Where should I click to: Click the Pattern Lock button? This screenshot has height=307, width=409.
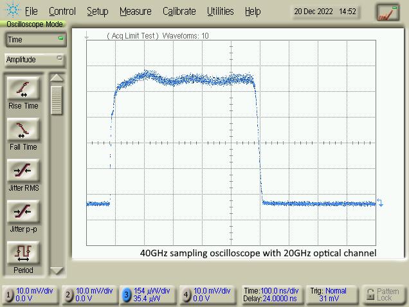click(x=385, y=295)
